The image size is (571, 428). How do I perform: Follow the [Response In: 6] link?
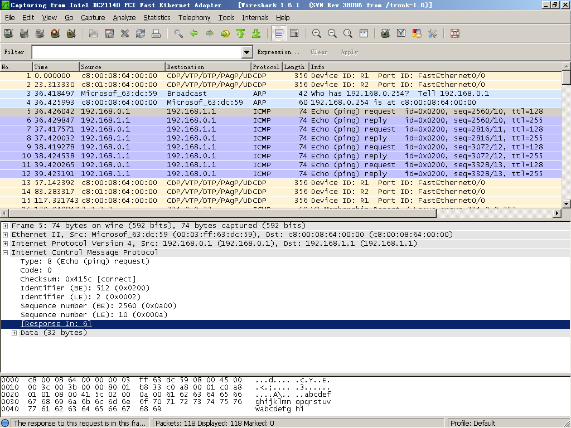coord(56,324)
